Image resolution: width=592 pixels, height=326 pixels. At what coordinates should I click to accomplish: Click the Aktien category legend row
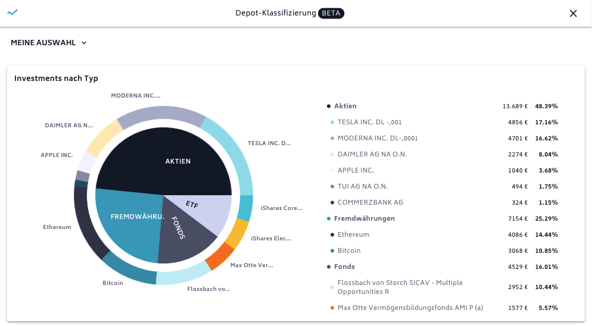pos(345,106)
